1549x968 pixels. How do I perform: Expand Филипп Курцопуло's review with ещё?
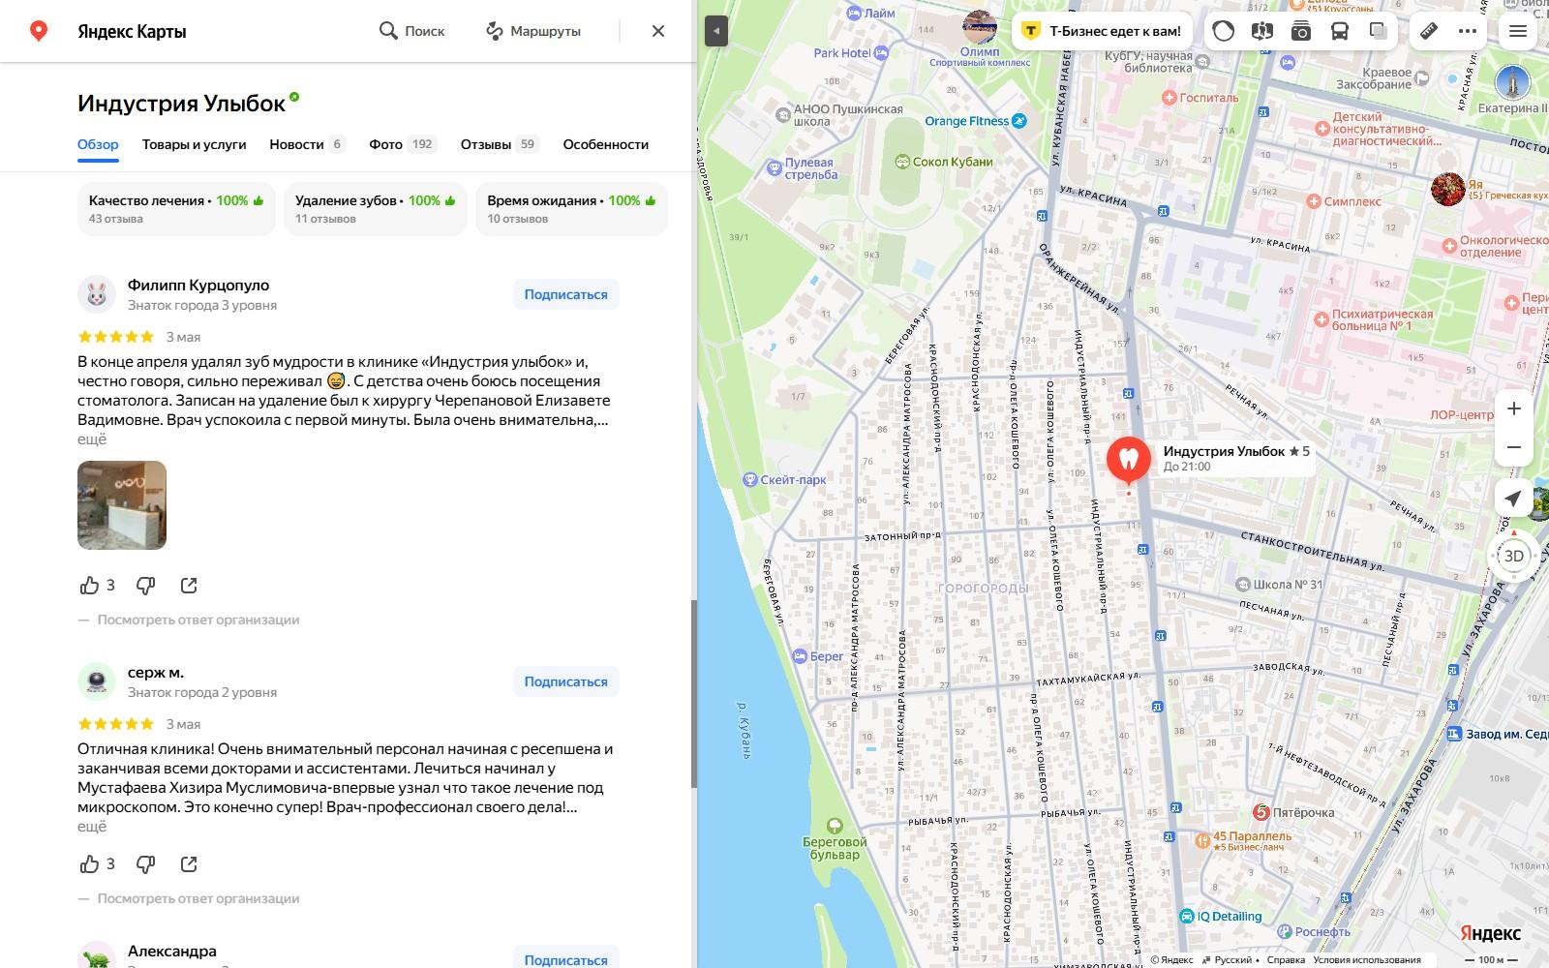[x=92, y=439]
